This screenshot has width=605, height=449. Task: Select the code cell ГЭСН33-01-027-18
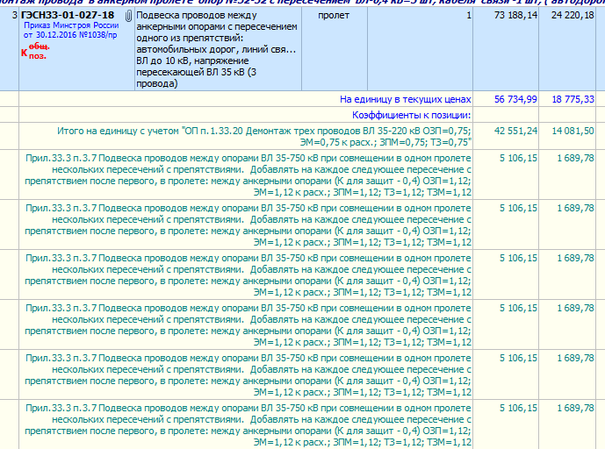pos(68,15)
